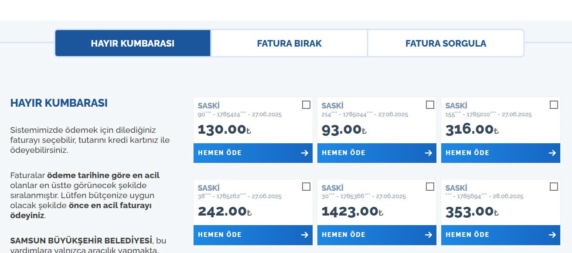Pay the 1423.00 bill with Hemen Öde

point(344,235)
